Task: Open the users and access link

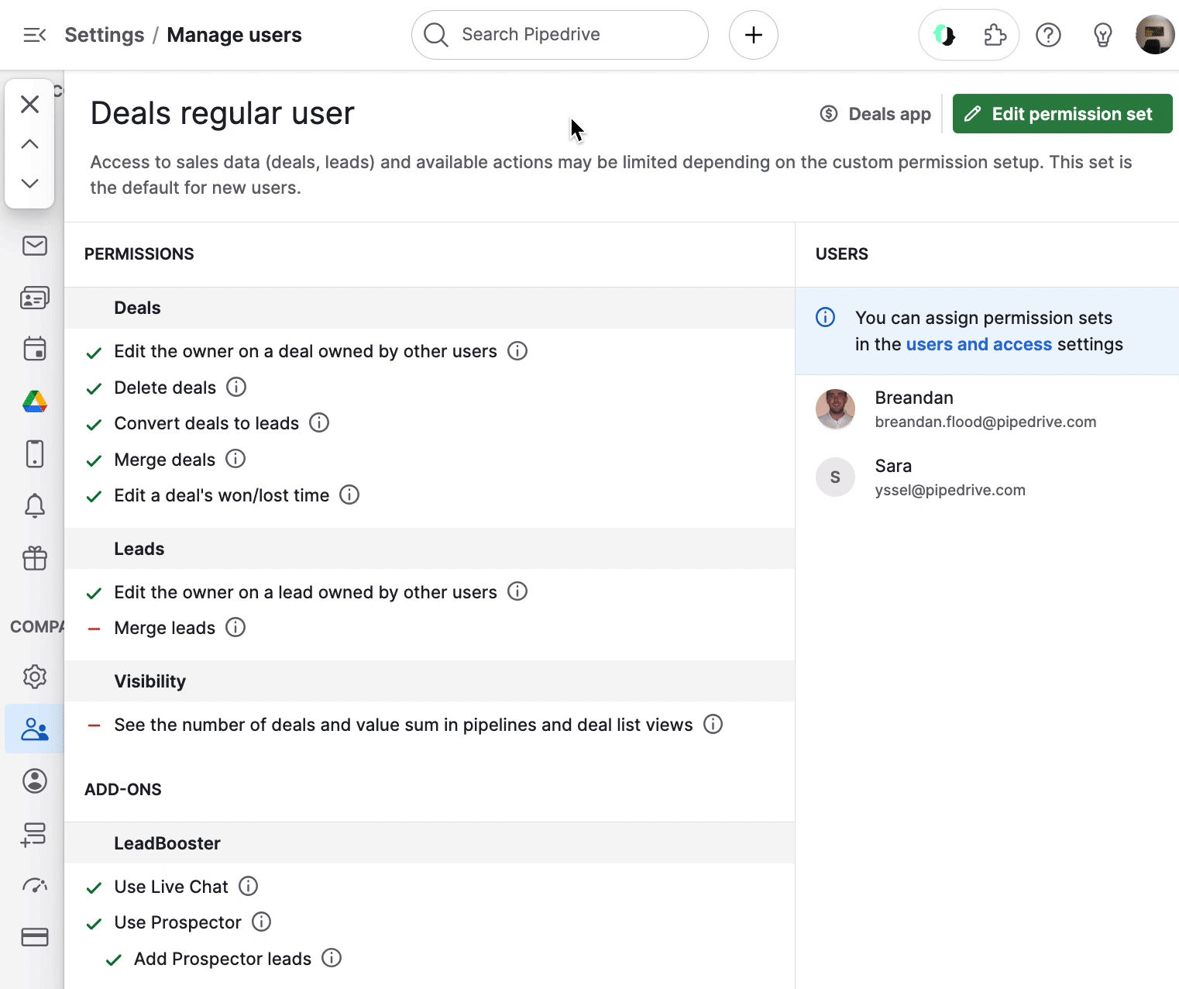Action: pos(978,344)
